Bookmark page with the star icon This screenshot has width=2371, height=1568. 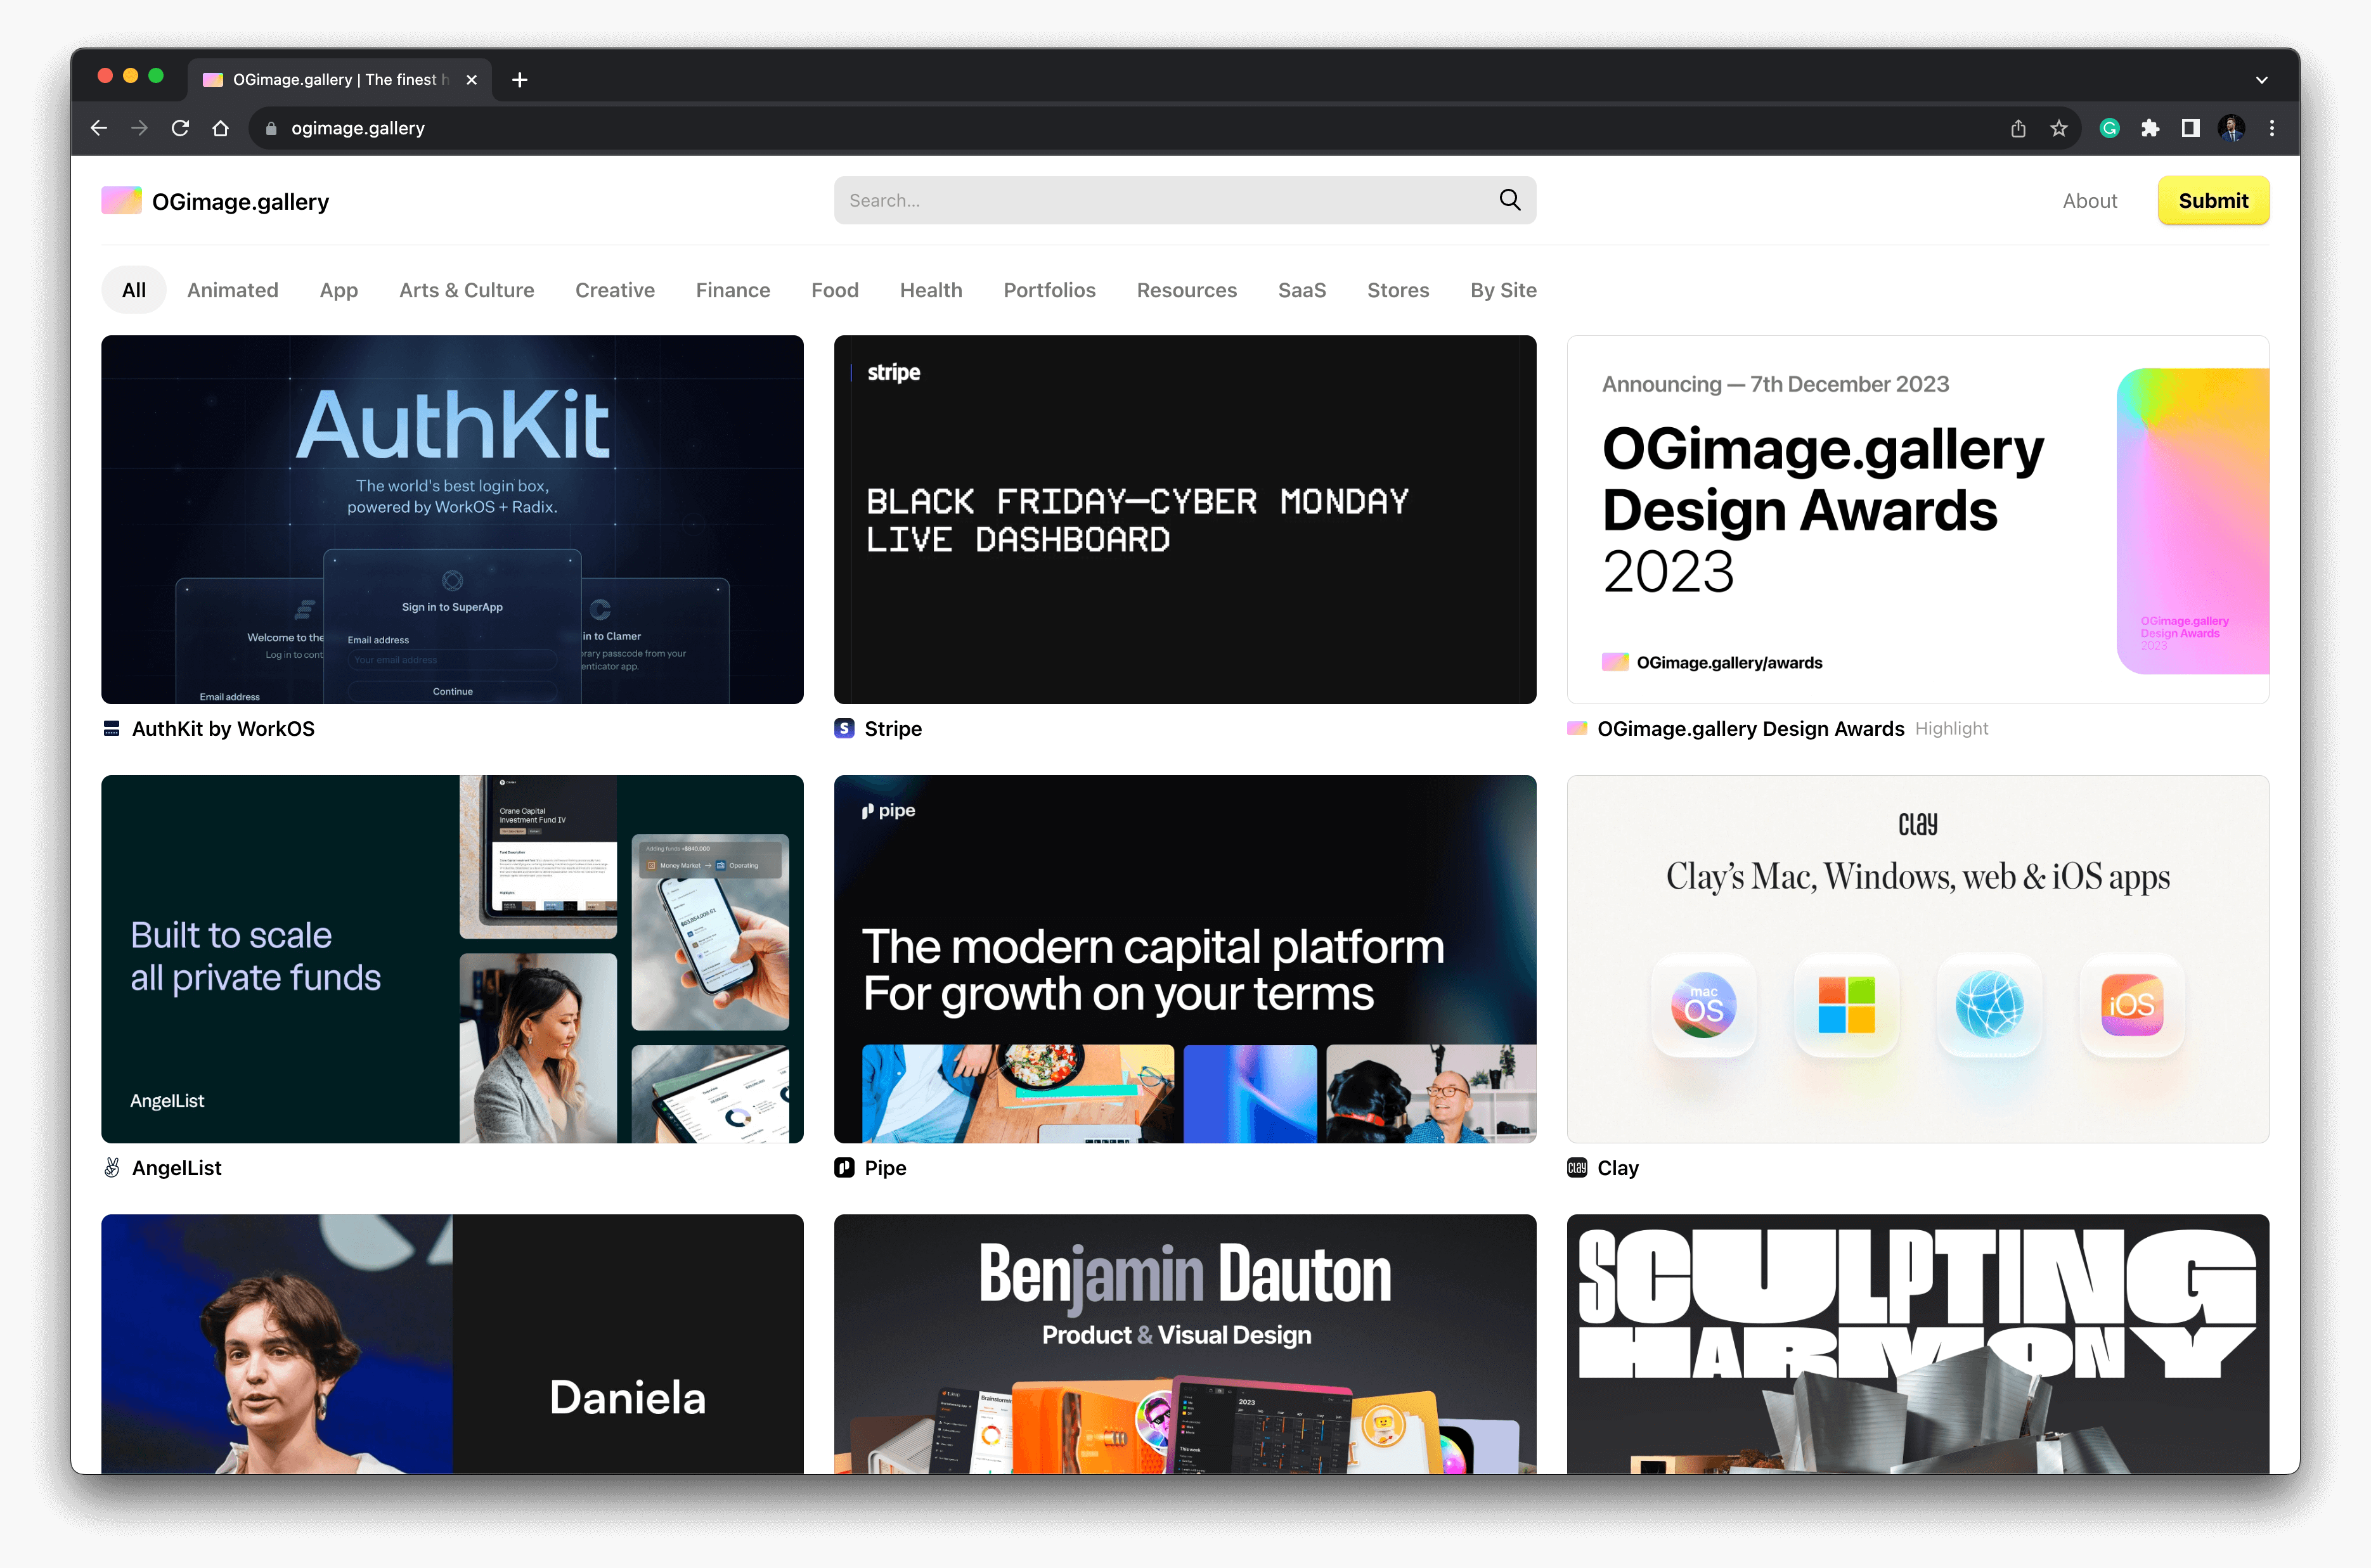2058,128
